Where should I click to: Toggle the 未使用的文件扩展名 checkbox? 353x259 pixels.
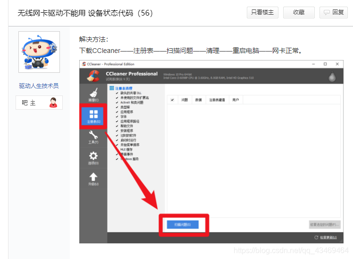coord(117,98)
